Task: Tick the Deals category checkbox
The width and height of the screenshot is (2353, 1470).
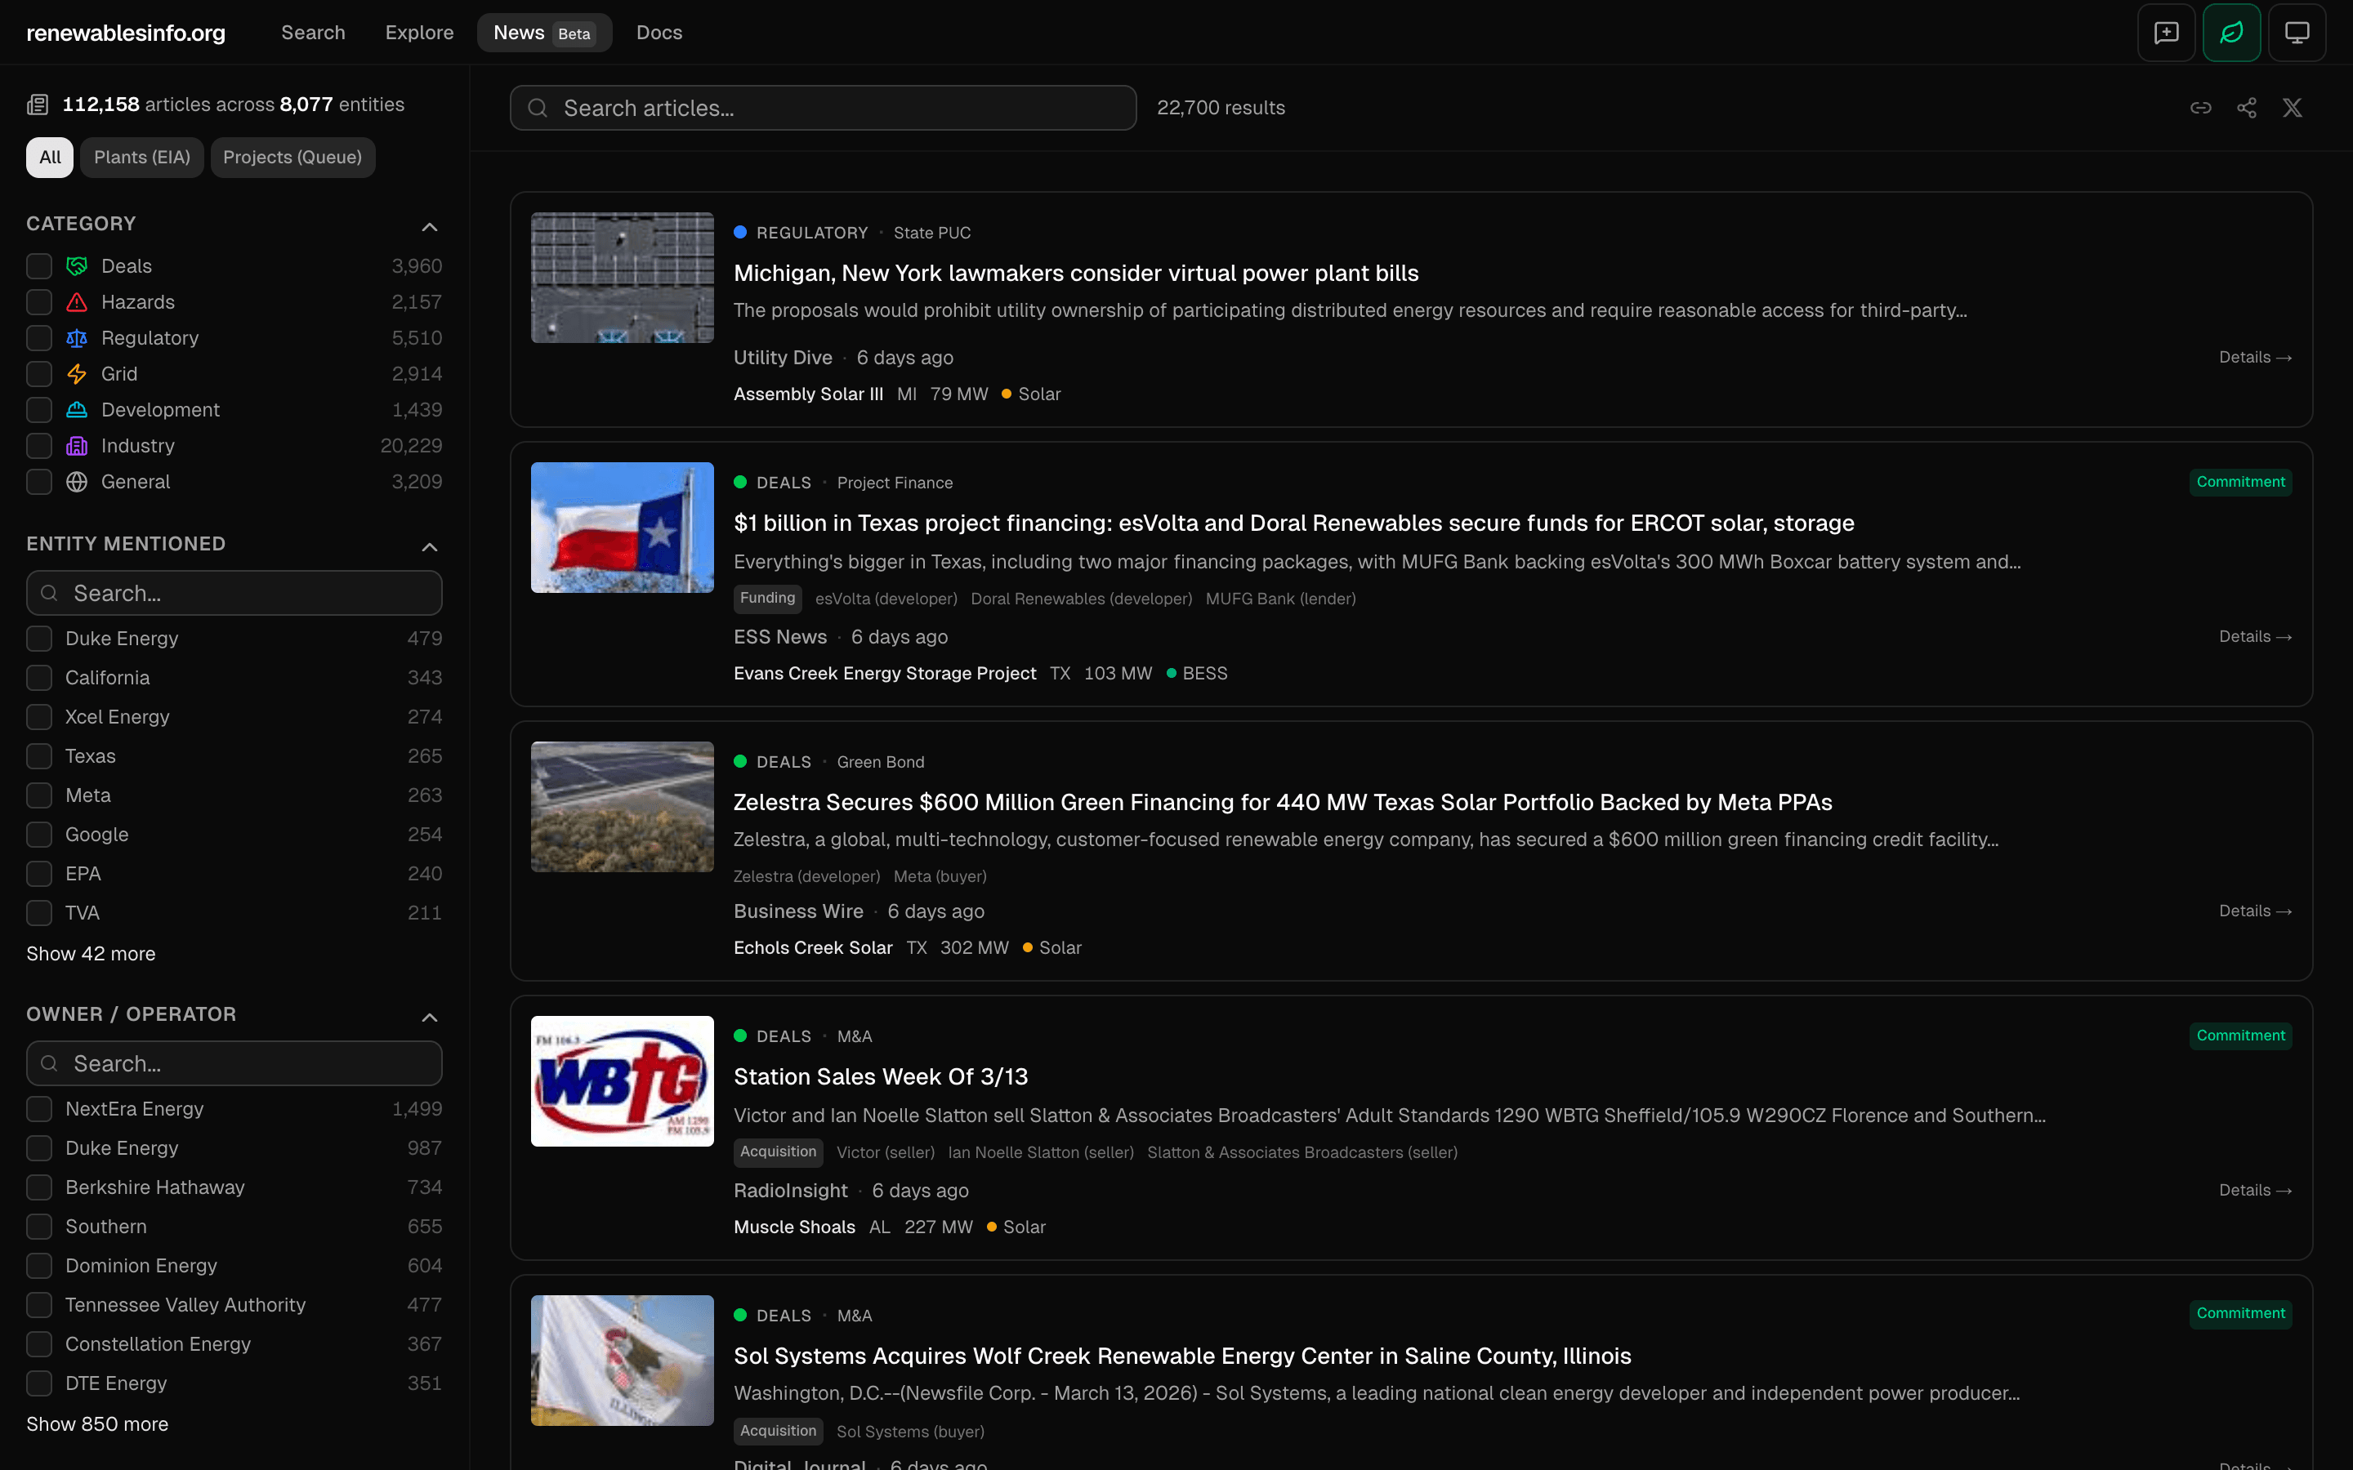Action: [x=39, y=266]
